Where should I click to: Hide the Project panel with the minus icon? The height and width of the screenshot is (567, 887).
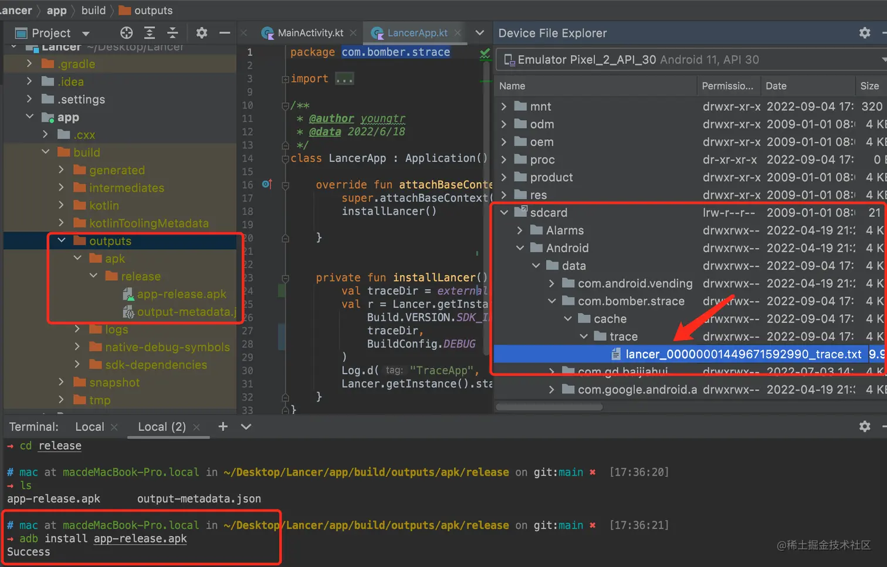225,33
